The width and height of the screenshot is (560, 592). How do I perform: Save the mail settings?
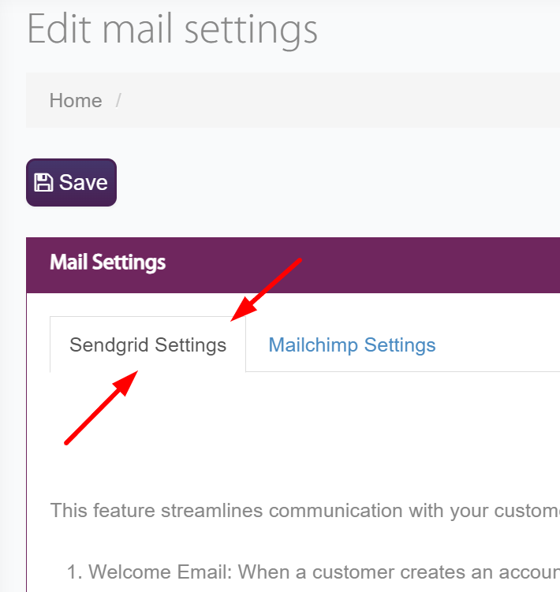coord(72,183)
